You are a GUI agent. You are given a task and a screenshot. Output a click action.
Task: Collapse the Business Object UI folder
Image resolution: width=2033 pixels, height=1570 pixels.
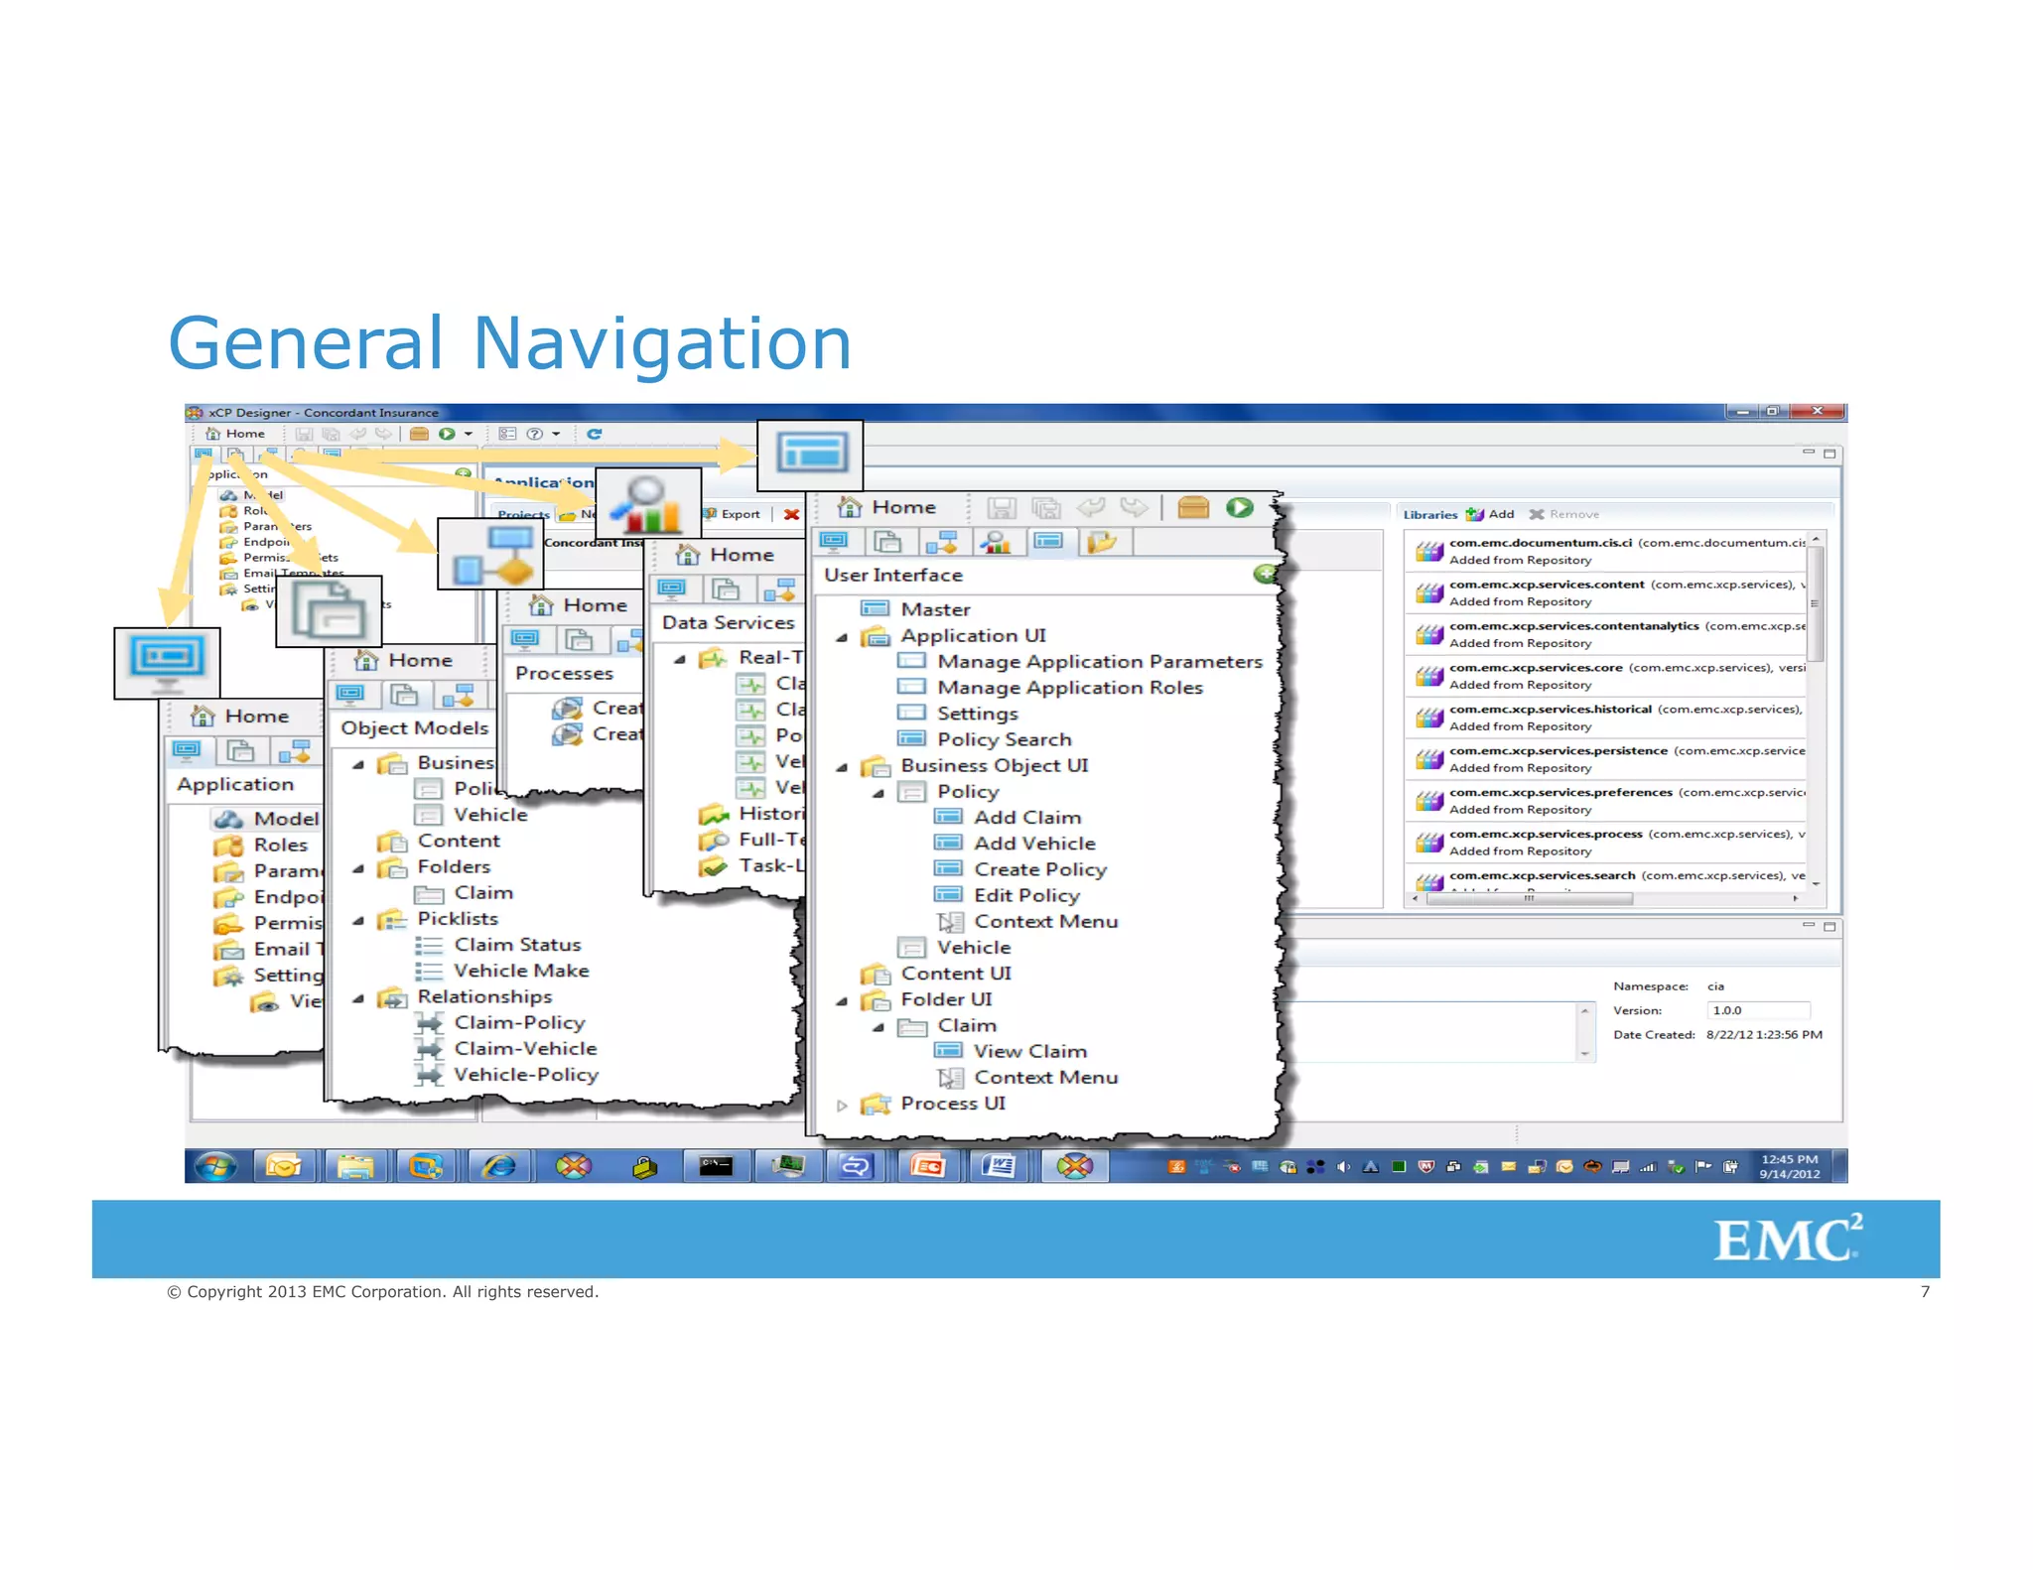coord(842,767)
